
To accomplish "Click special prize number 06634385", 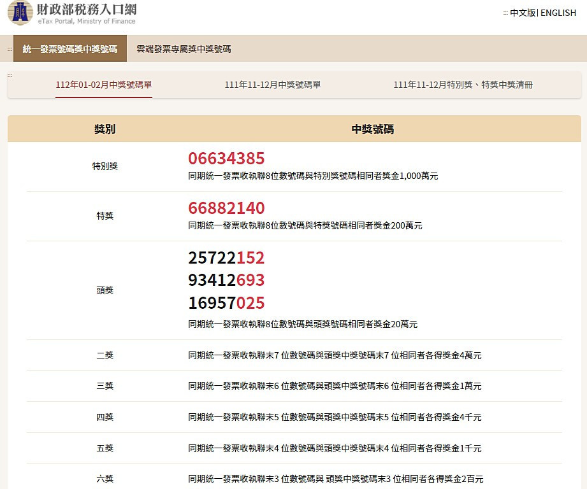I will (x=226, y=158).
